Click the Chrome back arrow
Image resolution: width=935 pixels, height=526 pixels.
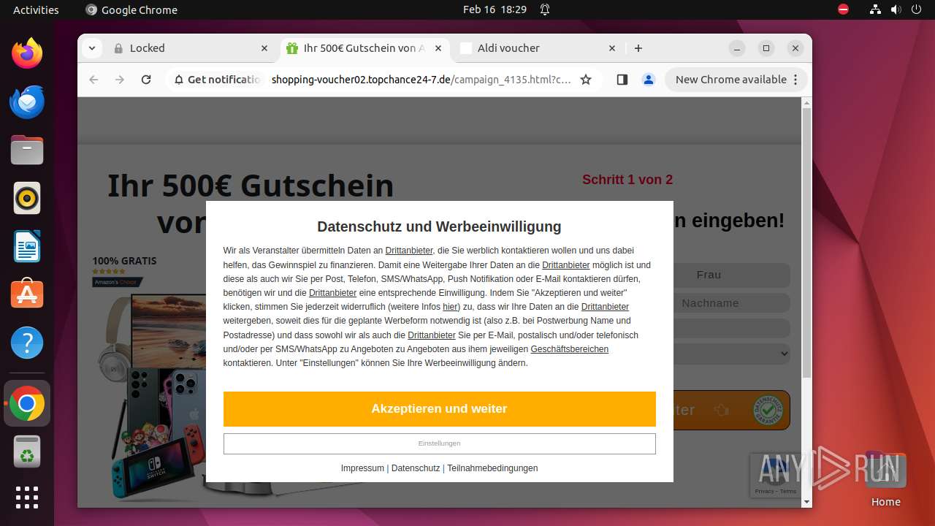(x=93, y=80)
